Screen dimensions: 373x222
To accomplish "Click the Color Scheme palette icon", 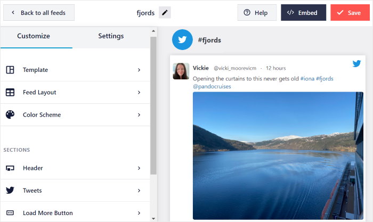I will point(10,114).
